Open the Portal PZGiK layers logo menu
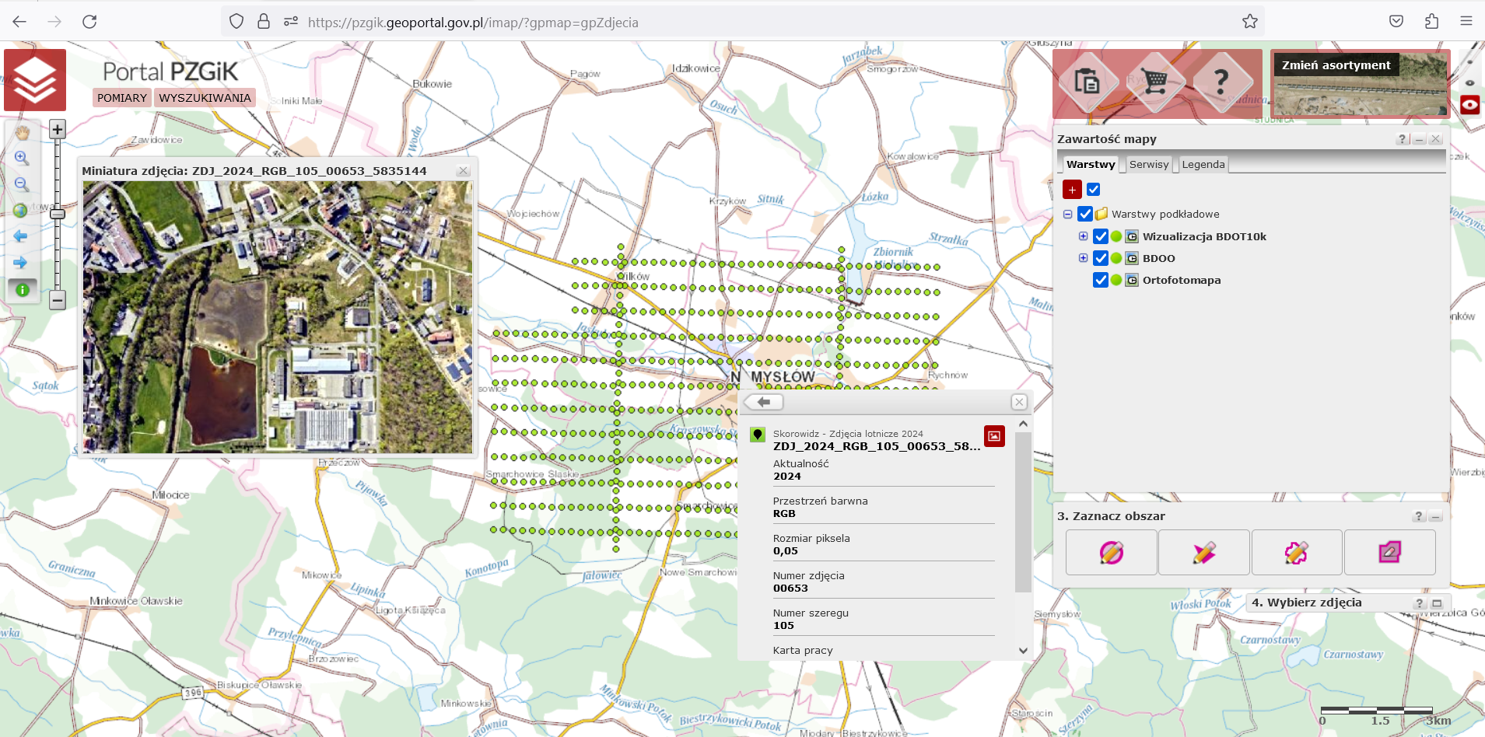 pos(35,80)
